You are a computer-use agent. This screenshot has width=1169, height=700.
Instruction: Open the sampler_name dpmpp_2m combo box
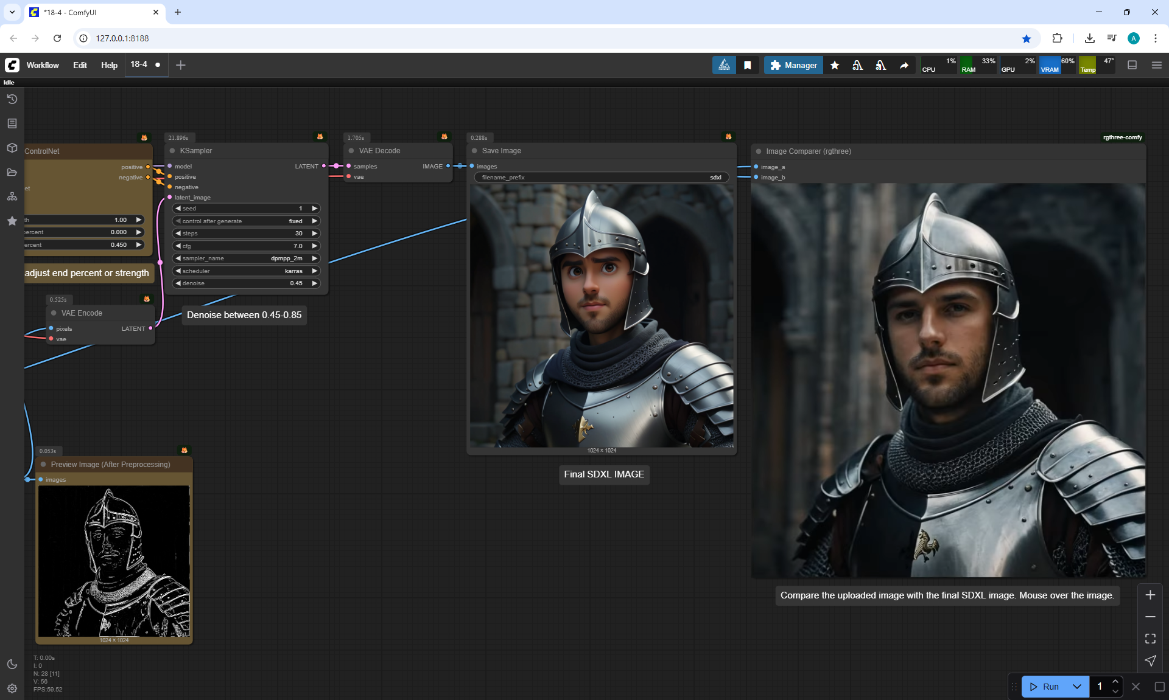click(246, 258)
